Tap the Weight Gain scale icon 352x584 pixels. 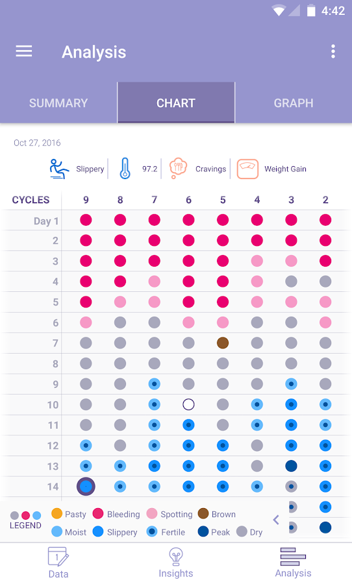point(247,169)
